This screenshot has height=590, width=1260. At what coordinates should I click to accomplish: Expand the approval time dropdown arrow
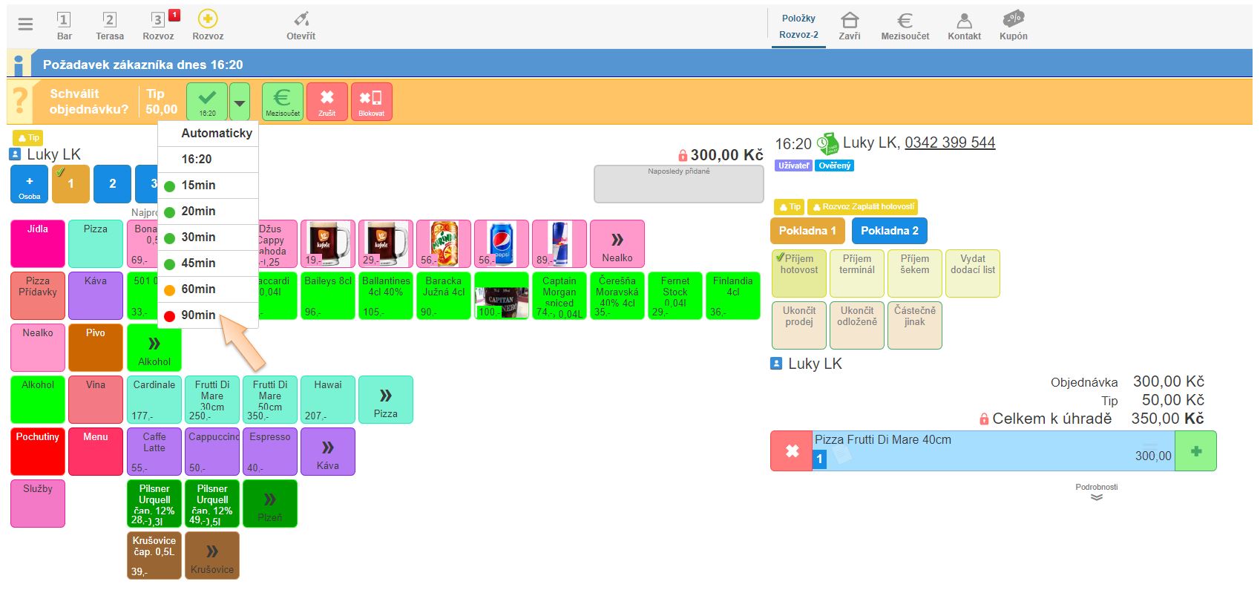tap(240, 102)
